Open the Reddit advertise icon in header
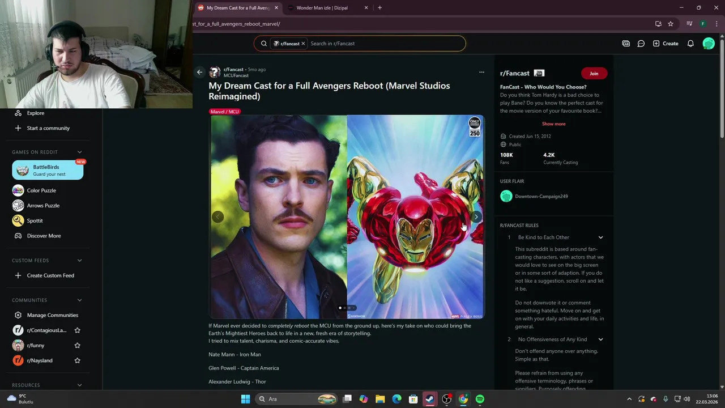 [626, 44]
